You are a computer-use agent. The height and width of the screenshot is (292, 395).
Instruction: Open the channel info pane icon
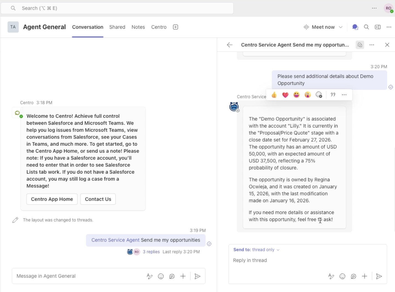378,27
